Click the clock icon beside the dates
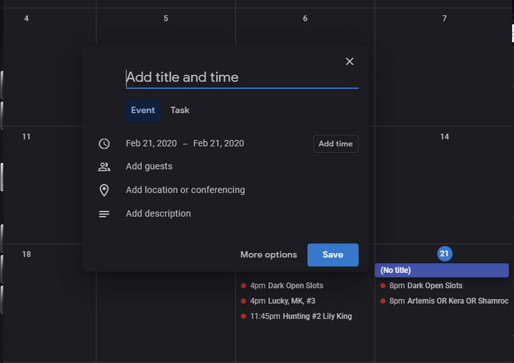This screenshot has width=514, height=363. [x=104, y=144]
